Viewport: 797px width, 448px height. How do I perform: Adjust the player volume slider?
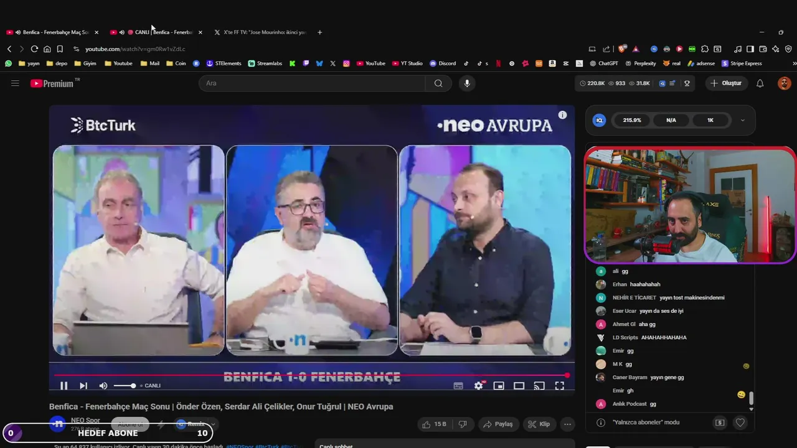coord(125,386)
